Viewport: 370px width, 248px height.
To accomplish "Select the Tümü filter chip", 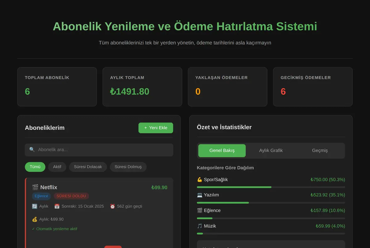I will [x=35, y=167].
